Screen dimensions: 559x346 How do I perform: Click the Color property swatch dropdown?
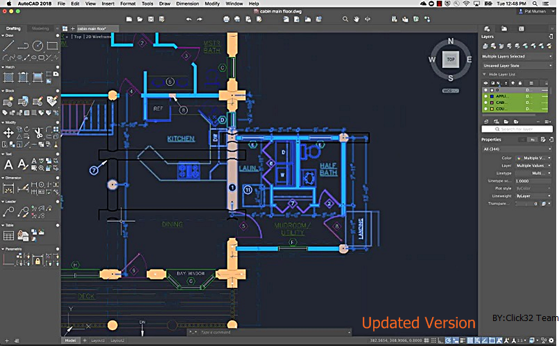[539, 158]
